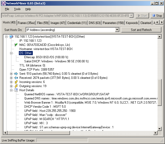Expand the Outgoing sessions node

point(11,86)
